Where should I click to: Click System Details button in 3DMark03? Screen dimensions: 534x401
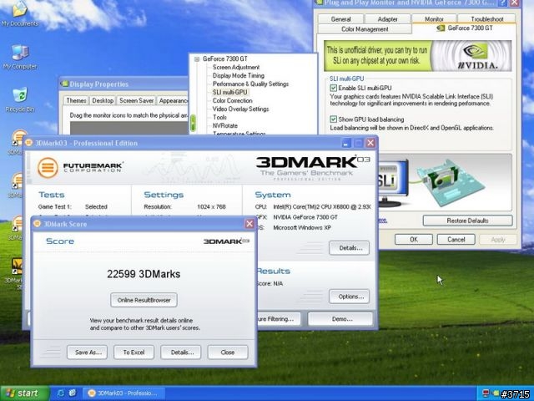pyautogui.click(x=349, y=248)
